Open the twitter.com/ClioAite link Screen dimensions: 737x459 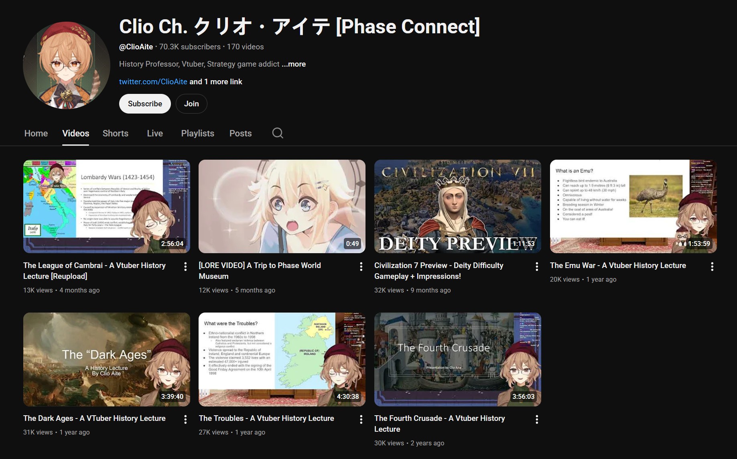pyautogui.click(x=153, y=82)
